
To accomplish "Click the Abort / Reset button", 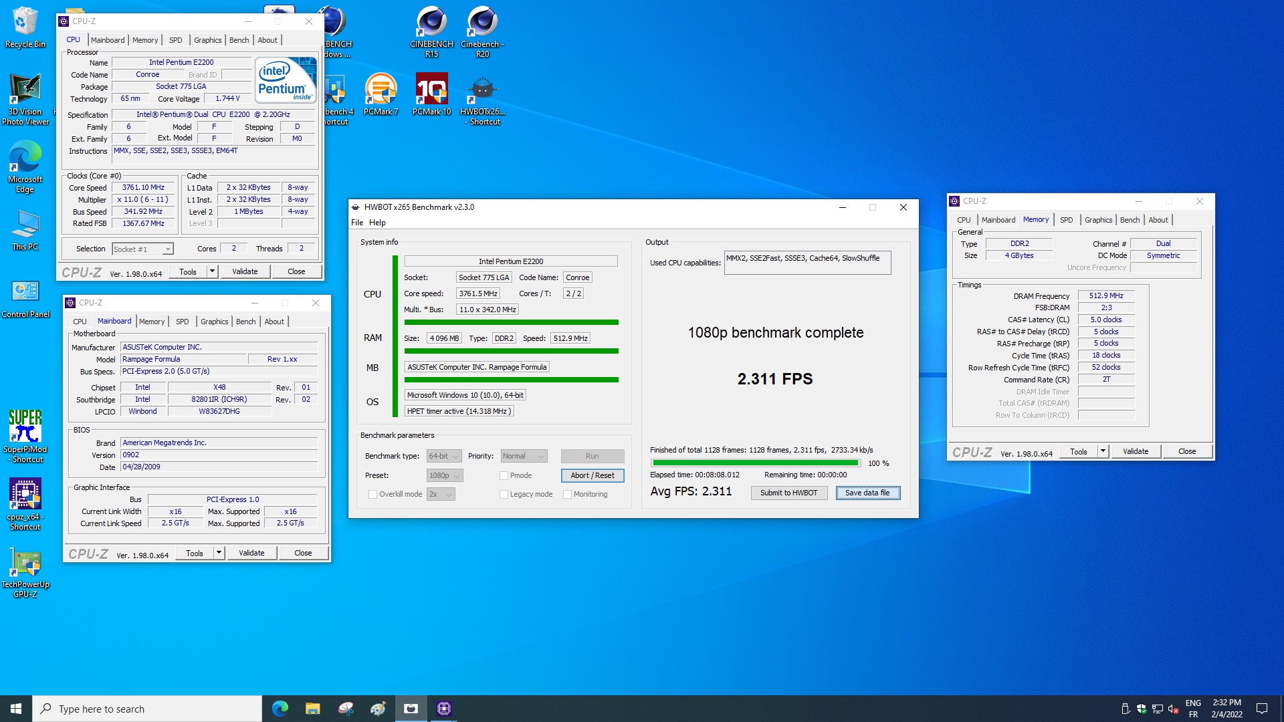I will tap(592, 475).
